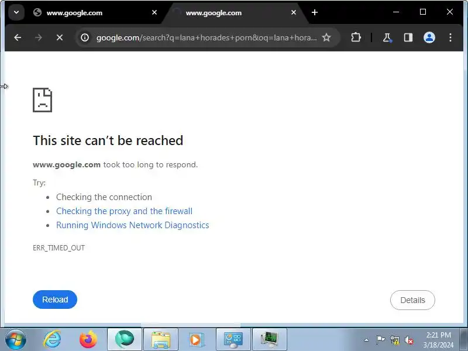
Task: Toggle the side panel
Action: (408, 37)
